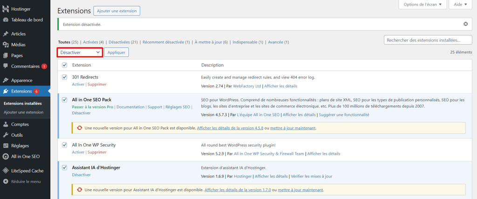Click mettre à jour maintenant for Assistant IA d'Hostinger
Image resolution: width=477 pixels, height=199 pixels.
coord(300,190)
